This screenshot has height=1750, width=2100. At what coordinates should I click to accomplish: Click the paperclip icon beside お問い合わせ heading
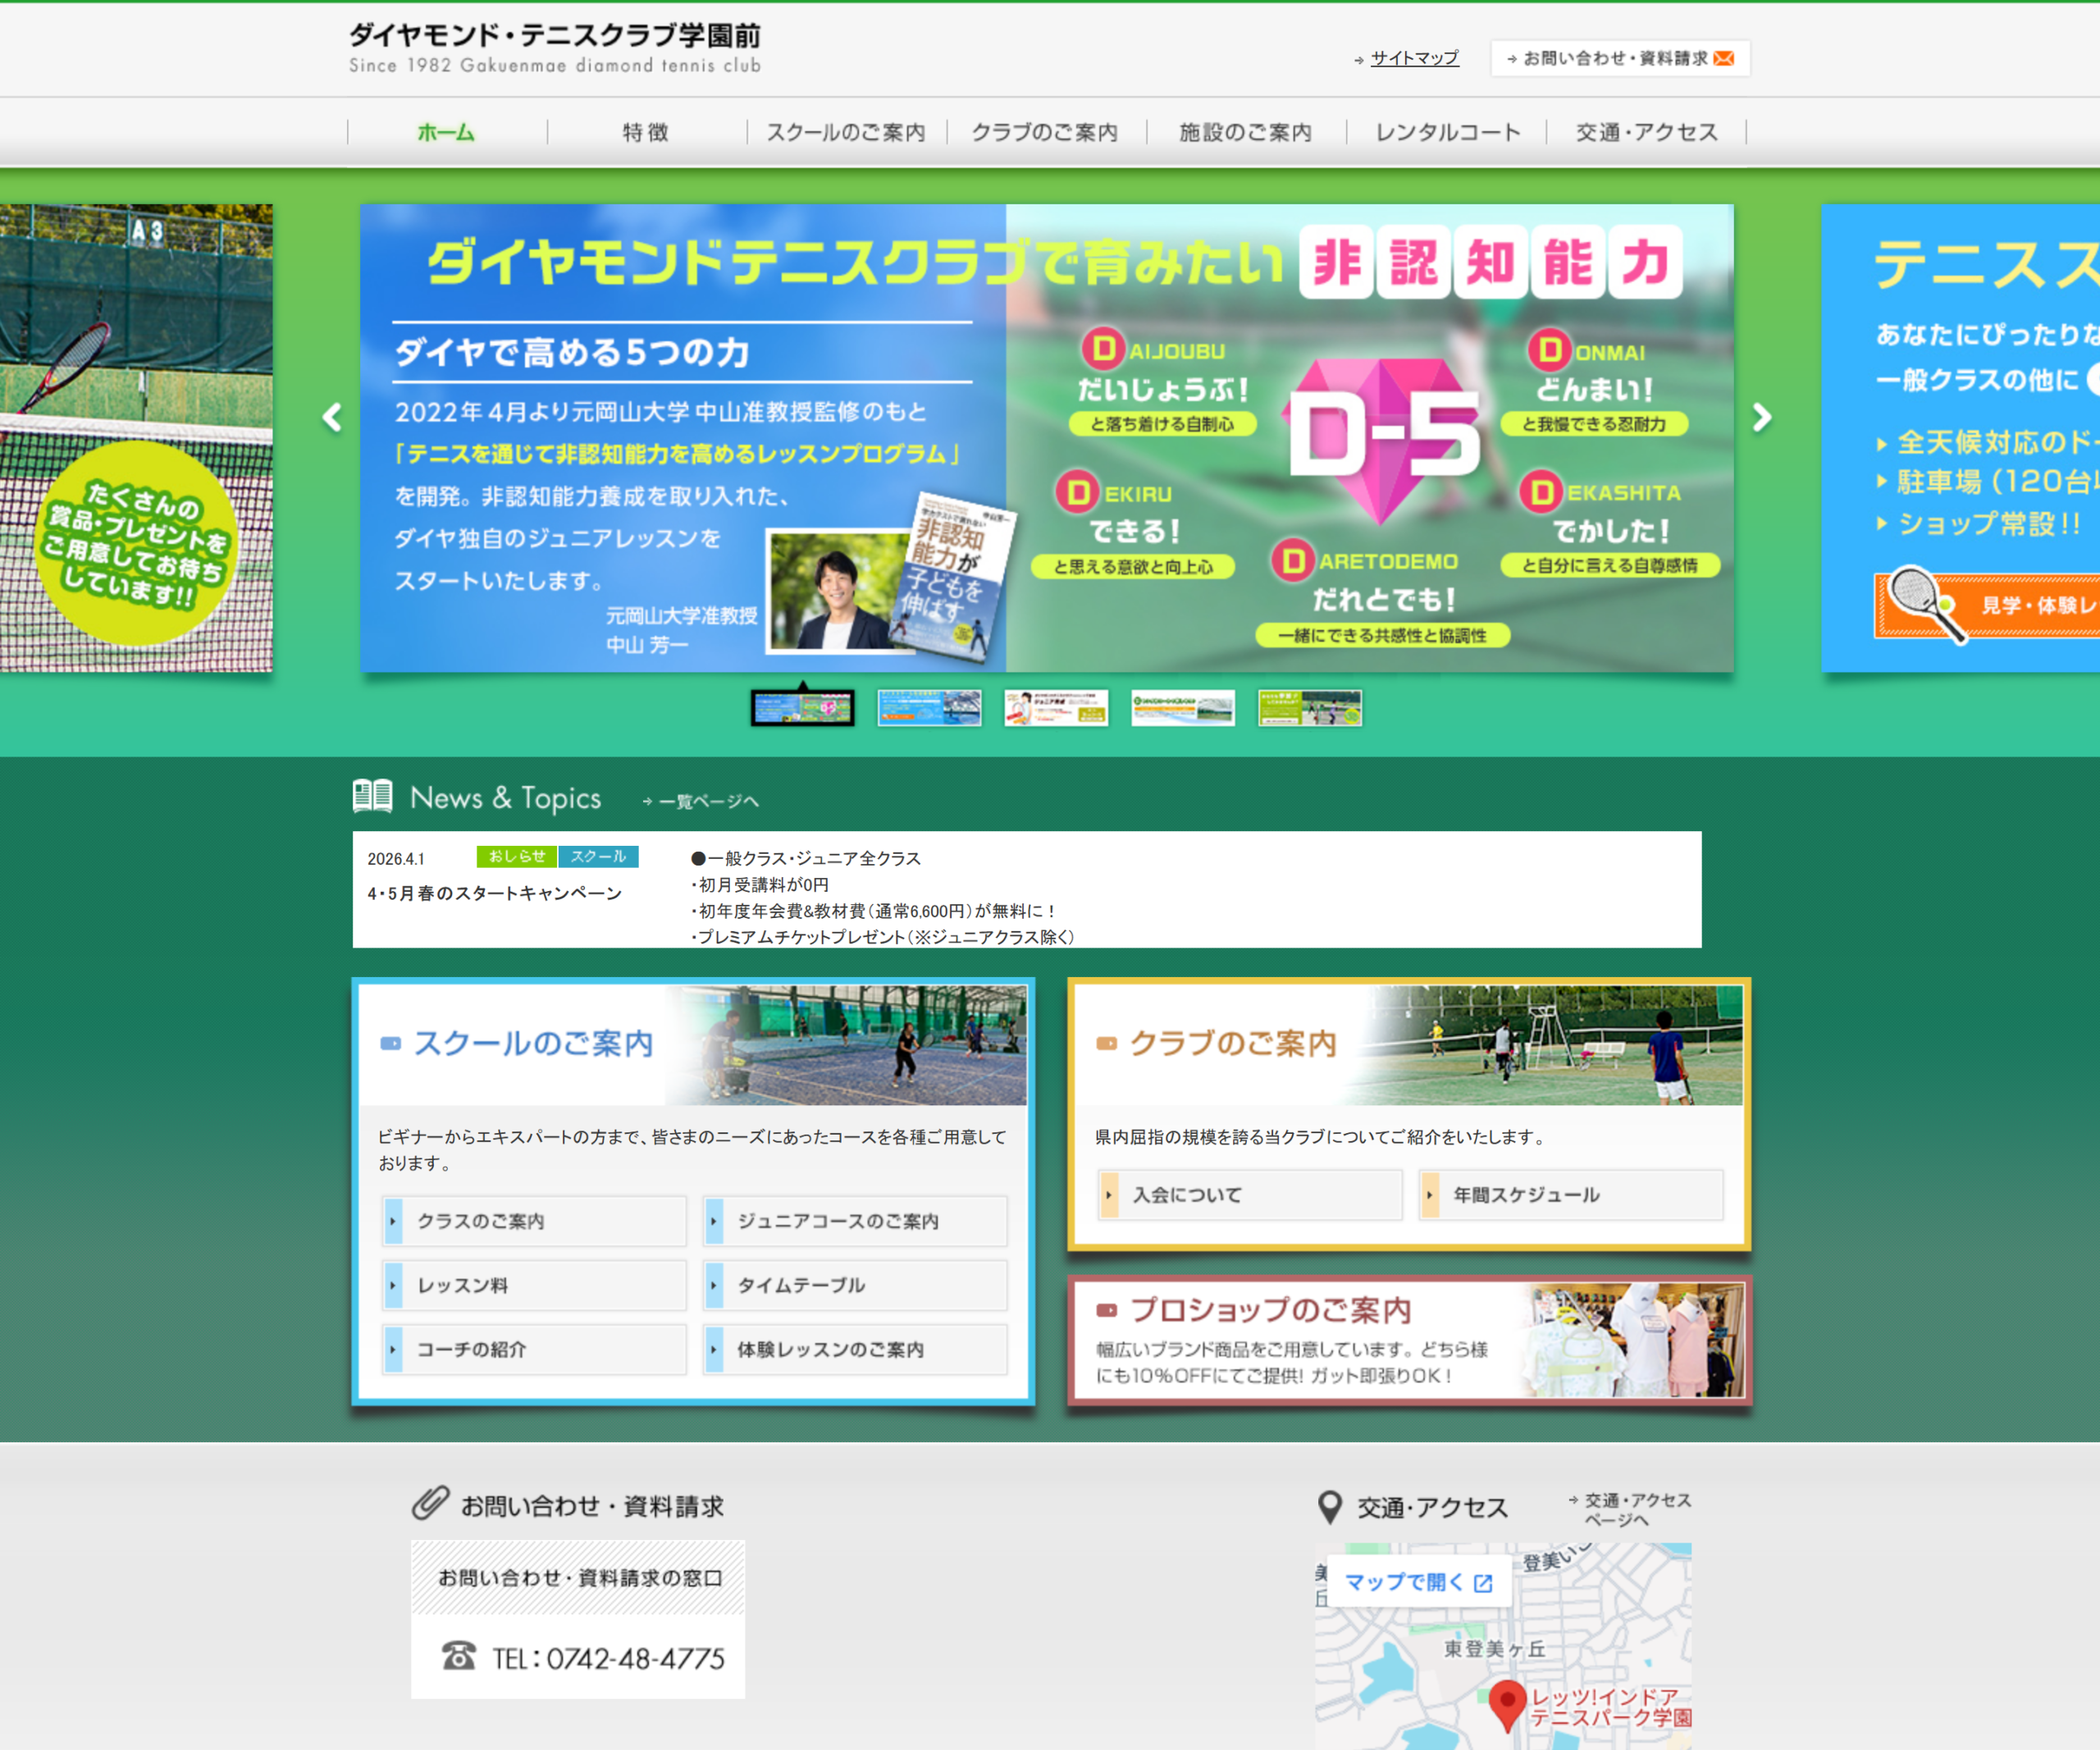pos(430,1503)
